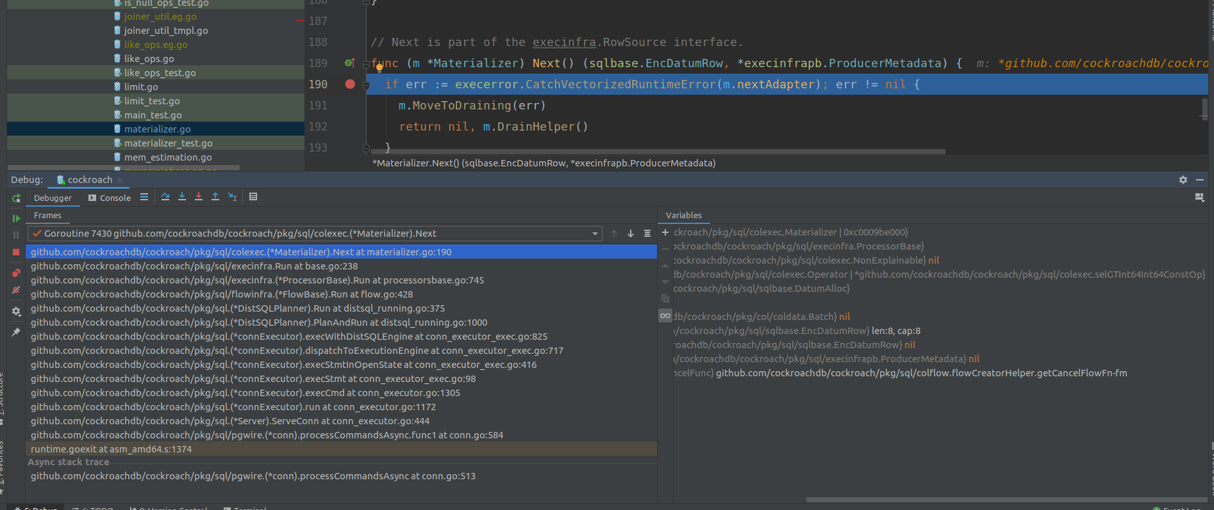Screen dimensions: 1214x510
Task: Pin the debug tab
Action: pyautogui.click(x=16, y=332)
